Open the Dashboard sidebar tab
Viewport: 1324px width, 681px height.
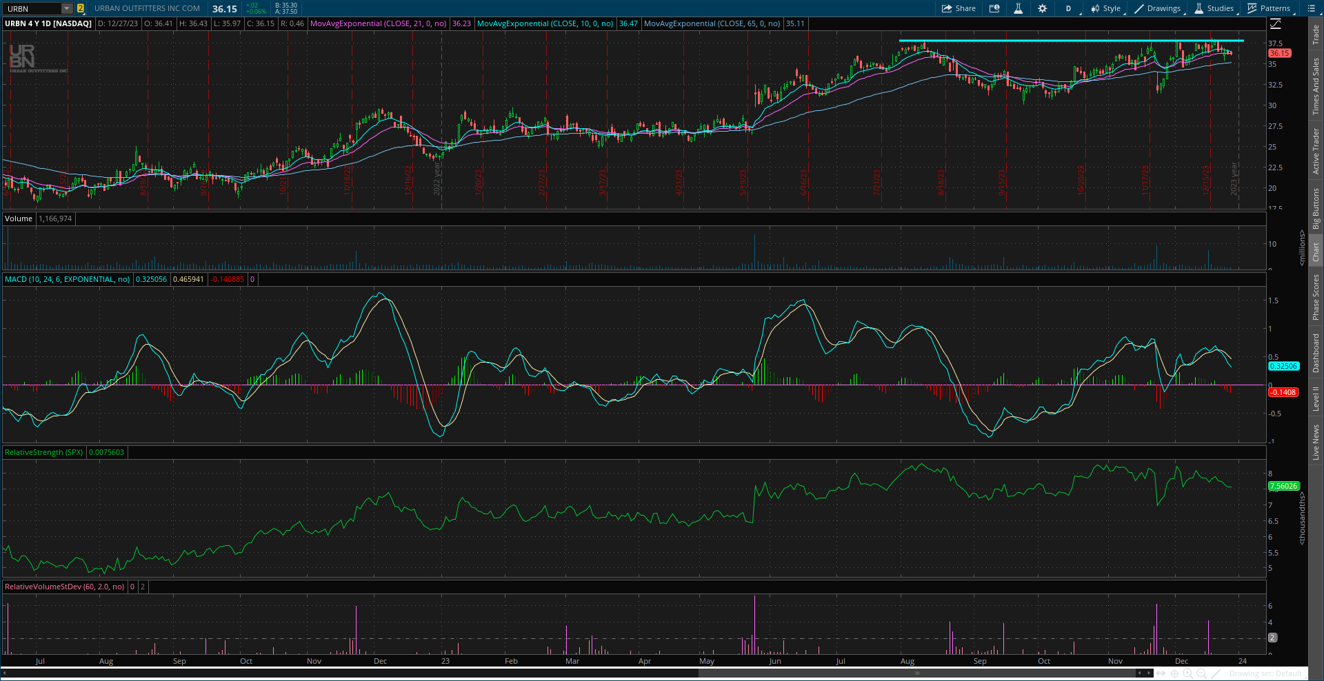[x=1316, y=353]
